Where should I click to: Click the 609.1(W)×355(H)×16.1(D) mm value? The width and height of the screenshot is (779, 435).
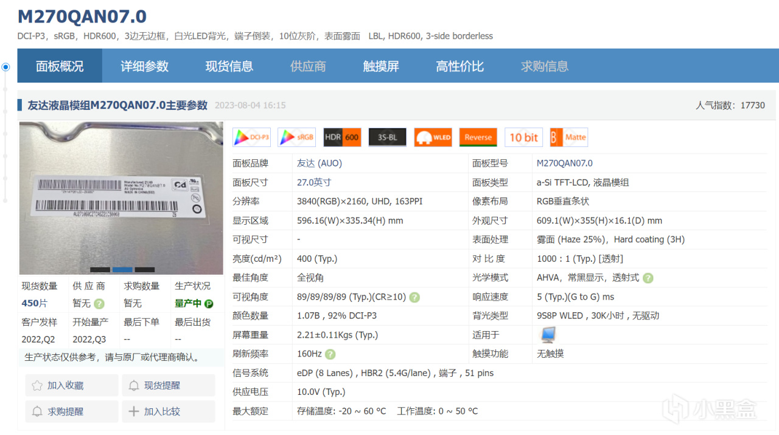click(x=599, y=221)
